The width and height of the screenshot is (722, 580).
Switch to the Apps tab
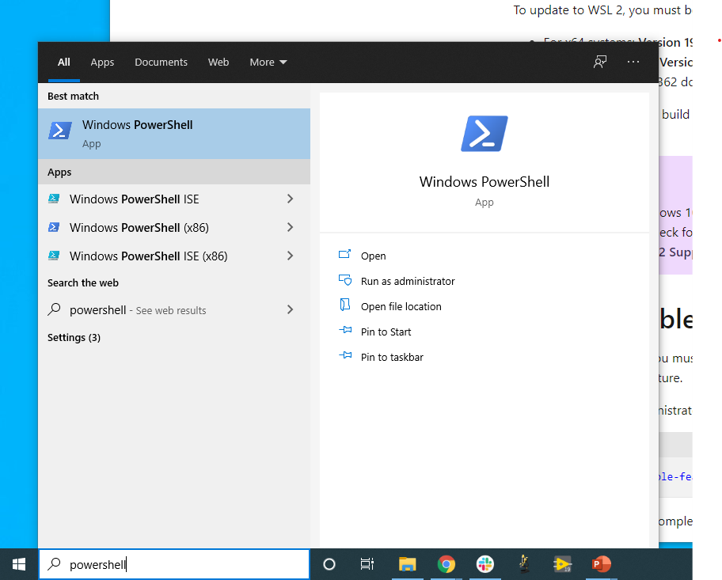pyautogui.click(x=102, y=62)
